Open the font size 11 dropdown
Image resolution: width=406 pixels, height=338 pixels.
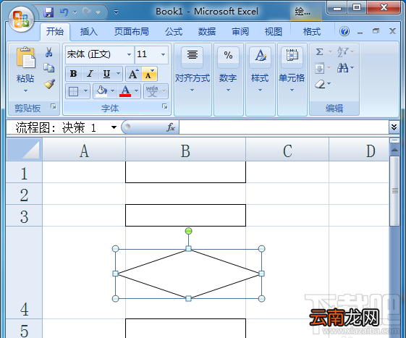point(163,54)
